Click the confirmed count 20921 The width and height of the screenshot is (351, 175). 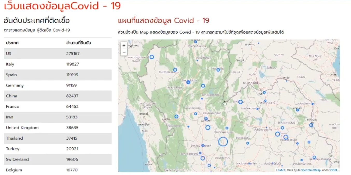tap(72, 149)
